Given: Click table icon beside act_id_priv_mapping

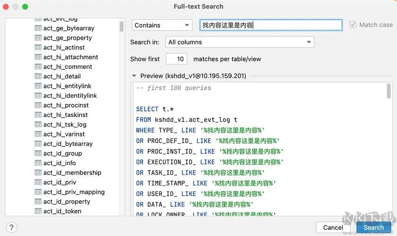Looking at the screenshot, I should click(38, 192).
